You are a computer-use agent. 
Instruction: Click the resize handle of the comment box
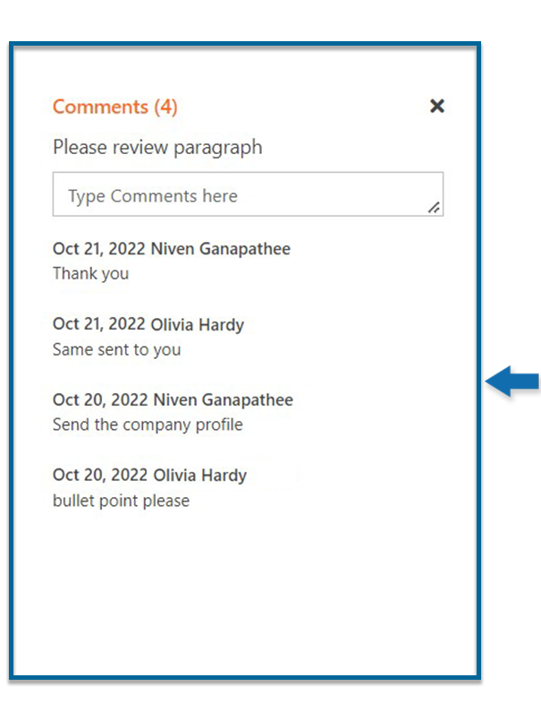tap(434, 208)
